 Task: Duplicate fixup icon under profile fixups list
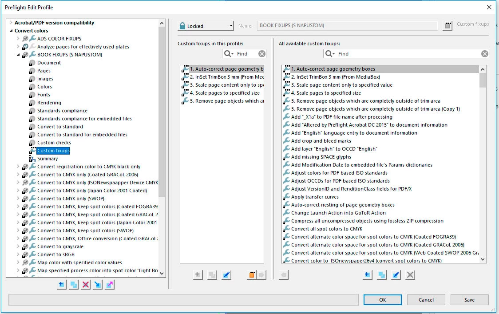(x=212, y=274)
